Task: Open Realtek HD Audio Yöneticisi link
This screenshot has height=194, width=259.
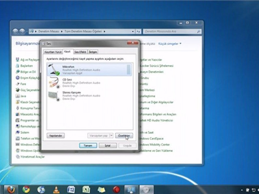Action: click(x=156, y=120)
